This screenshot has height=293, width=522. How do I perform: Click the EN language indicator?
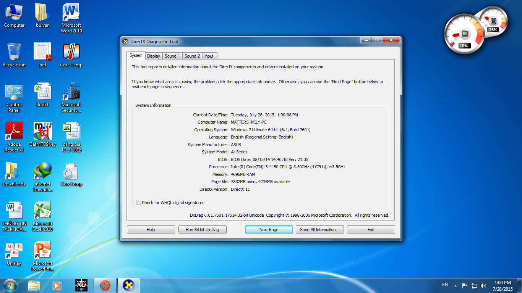pos(445,285)
